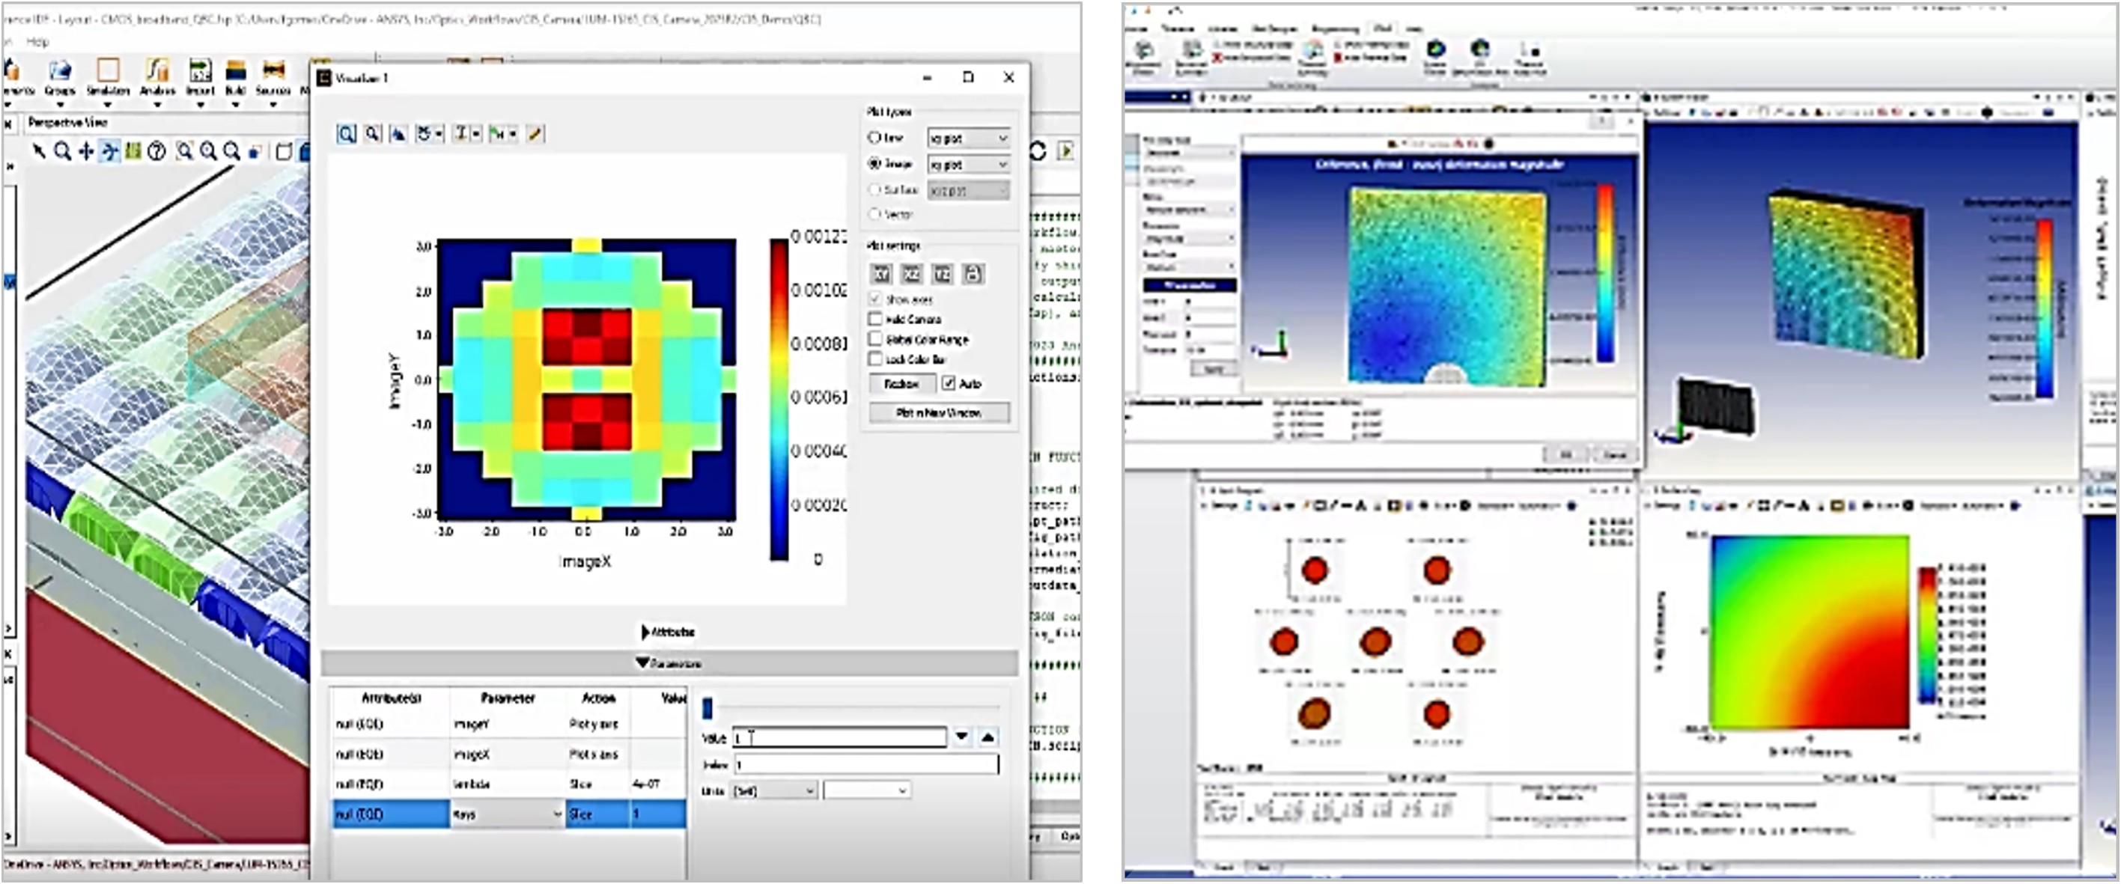Toggle the Show axes checkbox
Viewport: 2121px width, 884px height.
click(875, 299)
